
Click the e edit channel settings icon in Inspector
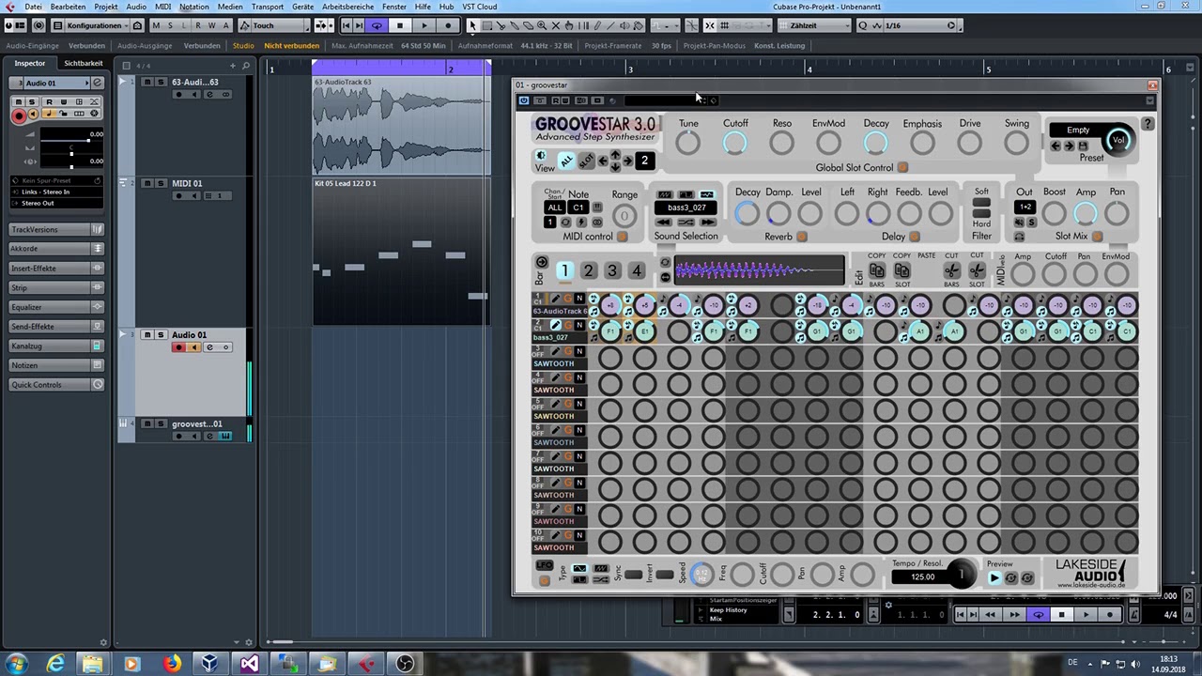click(97, 83)
